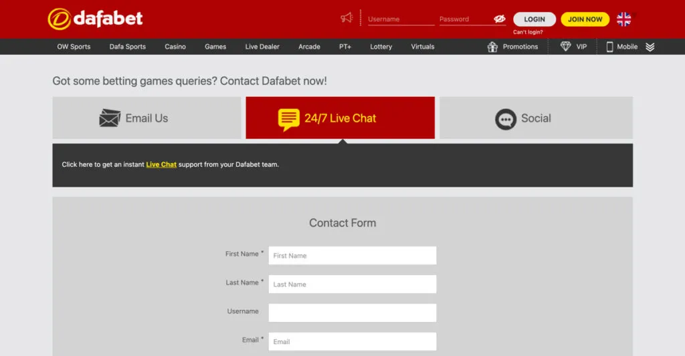
Task: Focus the Email input field
Action: click(x=352, y=341)
